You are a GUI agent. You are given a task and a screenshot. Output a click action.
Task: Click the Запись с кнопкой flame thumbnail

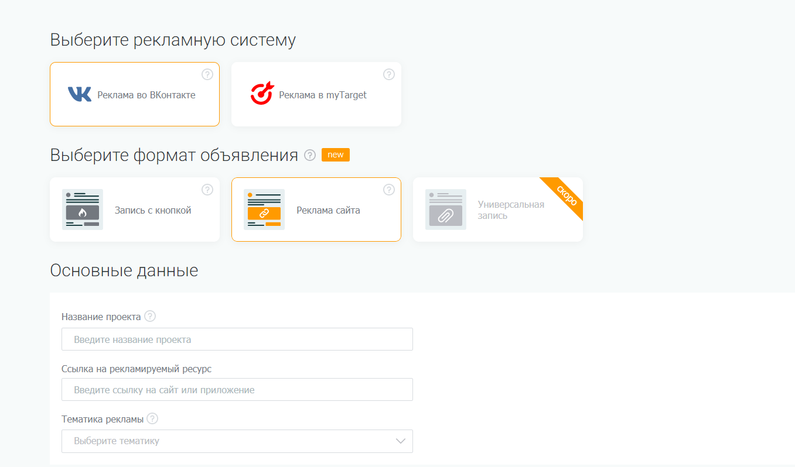click(83, 210)
